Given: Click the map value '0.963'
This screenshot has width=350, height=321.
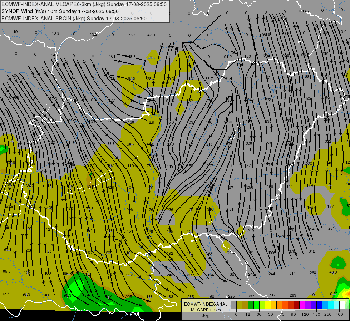Looking at the screenshot, I should 14,97.
